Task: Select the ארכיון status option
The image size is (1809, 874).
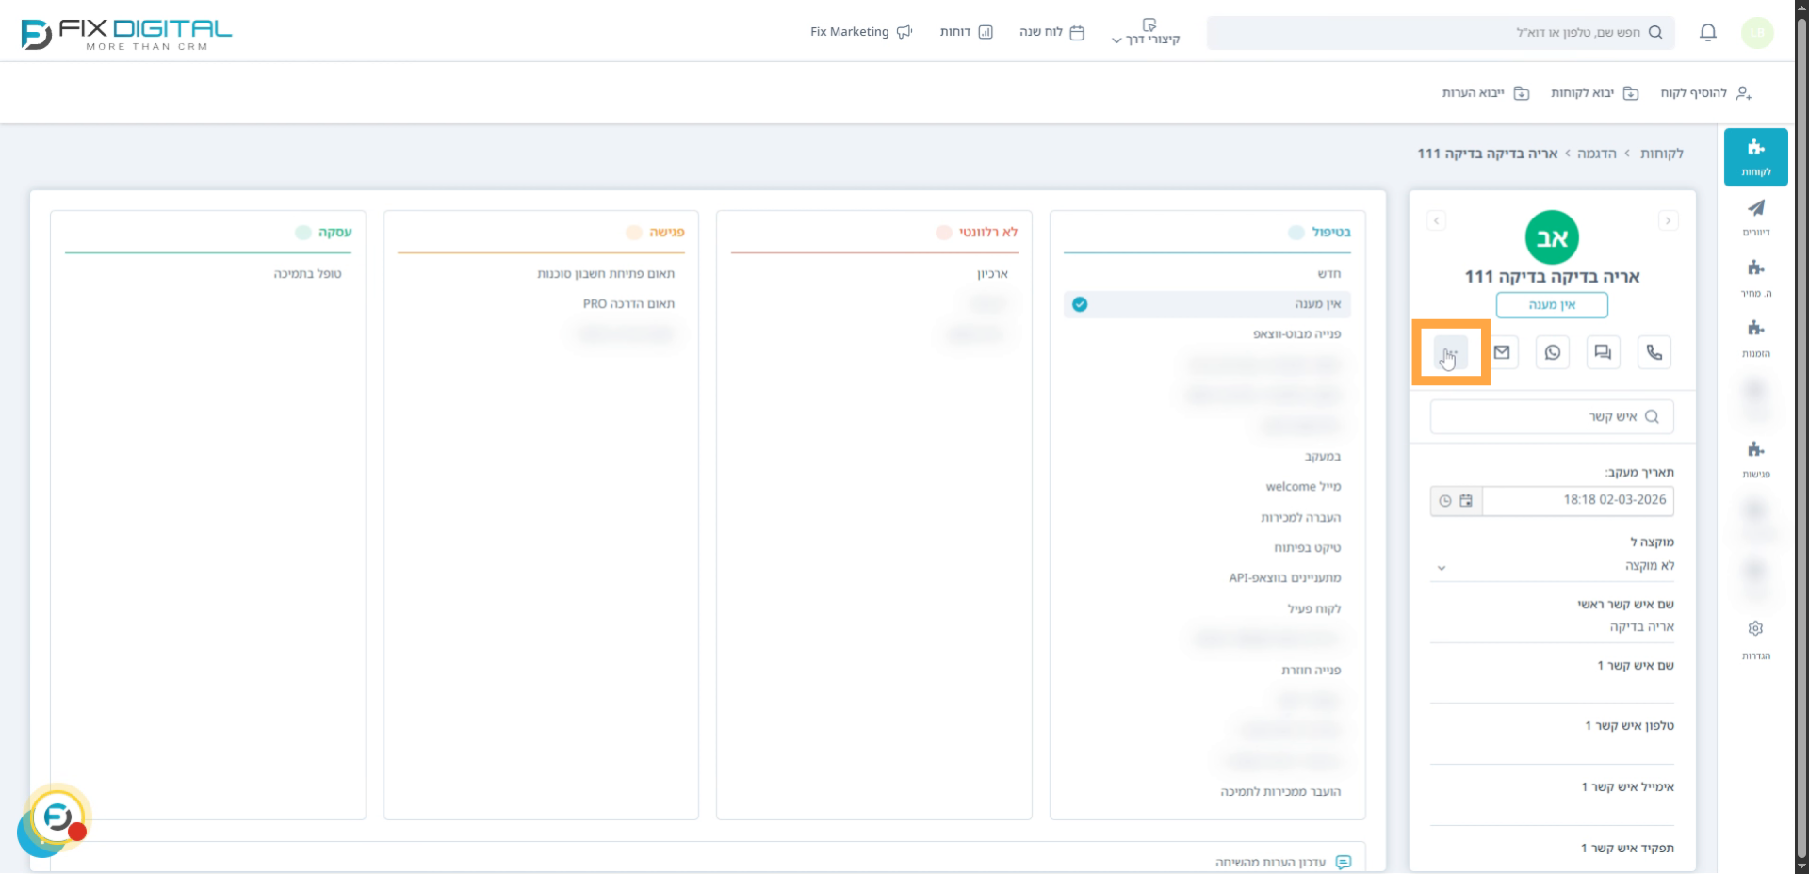Action: [992, 274]
